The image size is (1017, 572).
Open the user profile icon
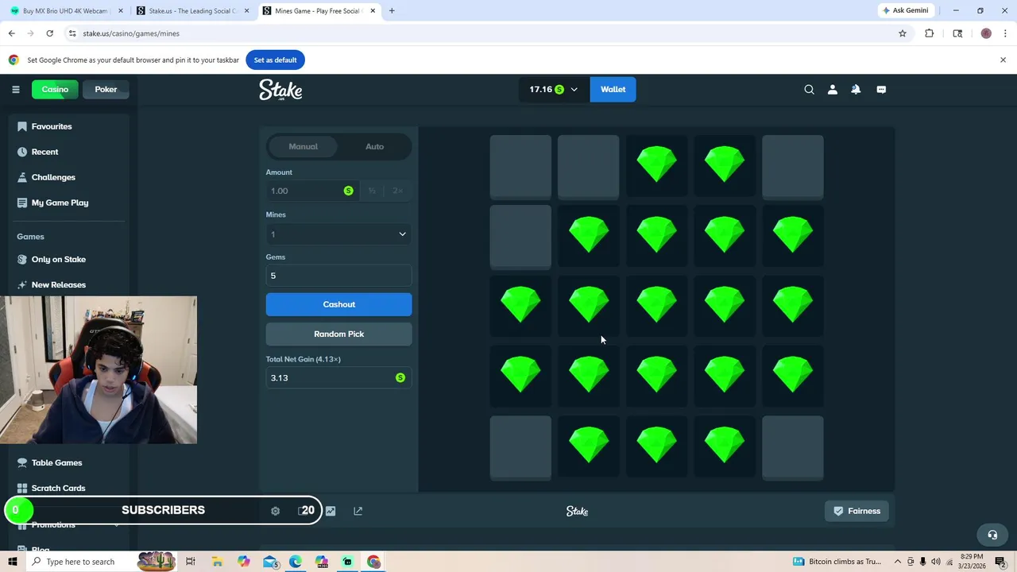(832, 90)
